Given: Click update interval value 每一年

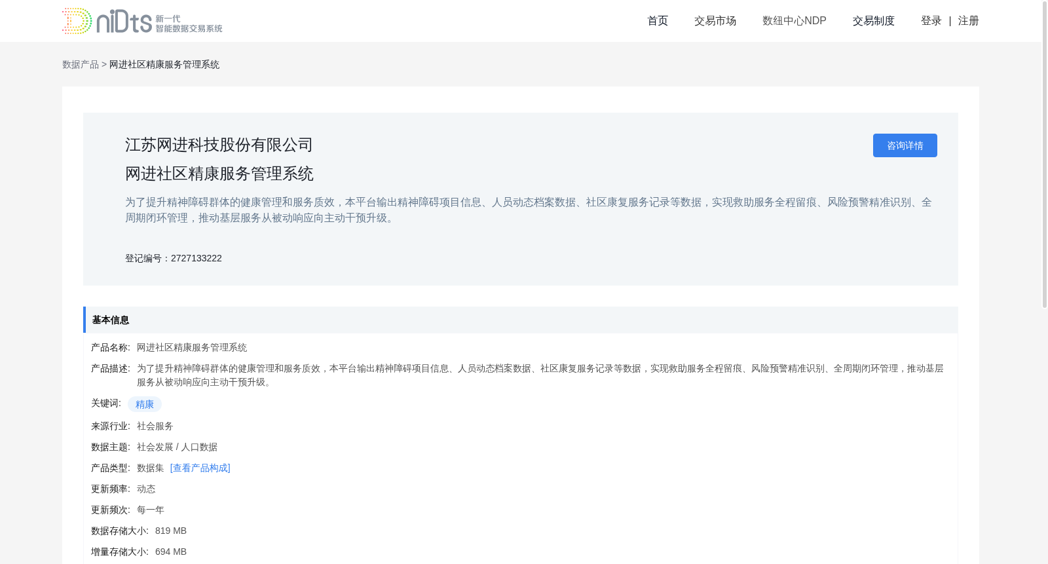Looking at the screenshot, I should 151,510.
